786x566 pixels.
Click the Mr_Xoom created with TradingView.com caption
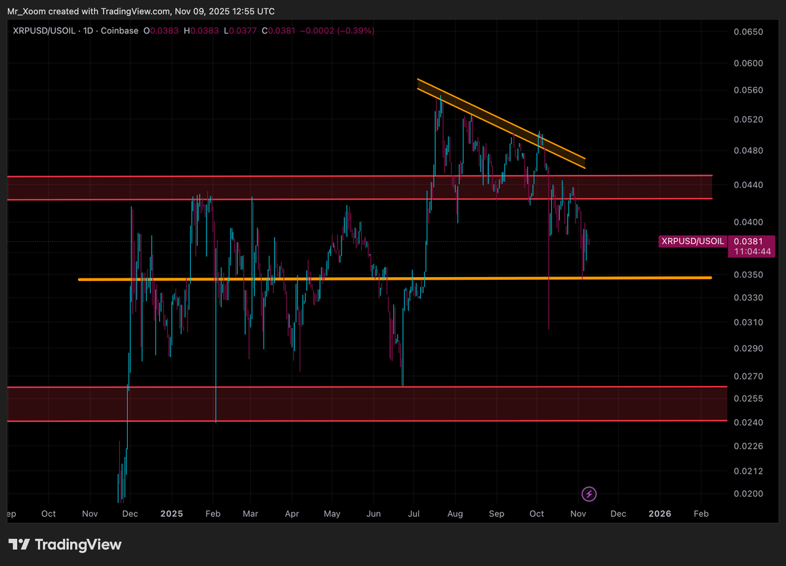point(141,11)
